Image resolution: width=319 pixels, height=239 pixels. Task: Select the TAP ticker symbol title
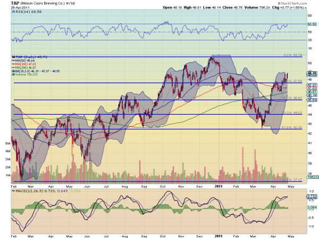[15, 3]
